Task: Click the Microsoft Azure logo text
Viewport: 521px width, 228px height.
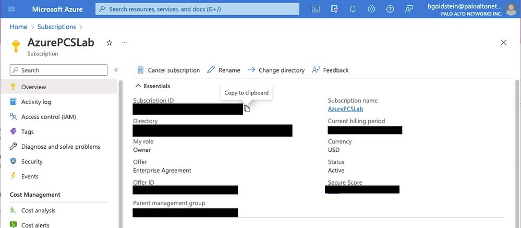Action: coord(57,9)
